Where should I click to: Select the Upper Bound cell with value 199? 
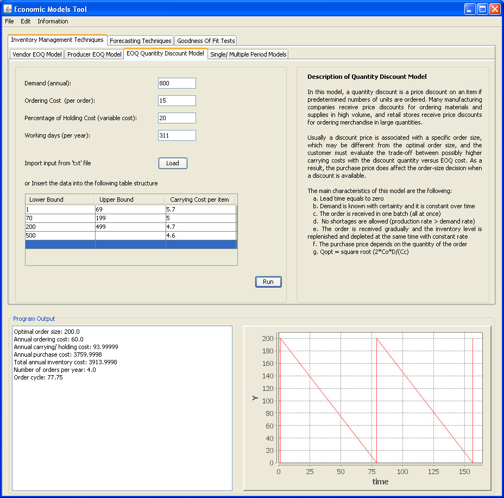(130, 218)
